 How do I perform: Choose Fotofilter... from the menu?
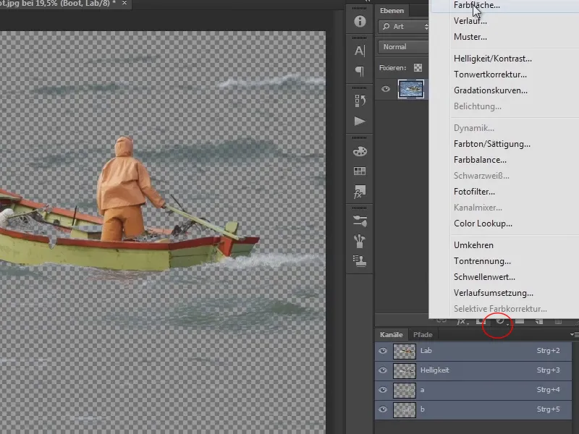(474, 192)
